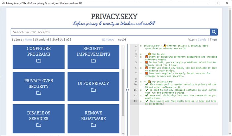Click line number 13 in code gutter
The height and width of the screenshot is (136, 232).
[x=135, y=101]
